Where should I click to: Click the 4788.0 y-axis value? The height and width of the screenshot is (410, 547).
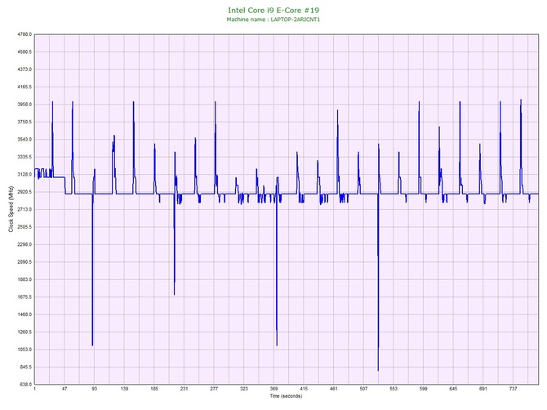24,34
